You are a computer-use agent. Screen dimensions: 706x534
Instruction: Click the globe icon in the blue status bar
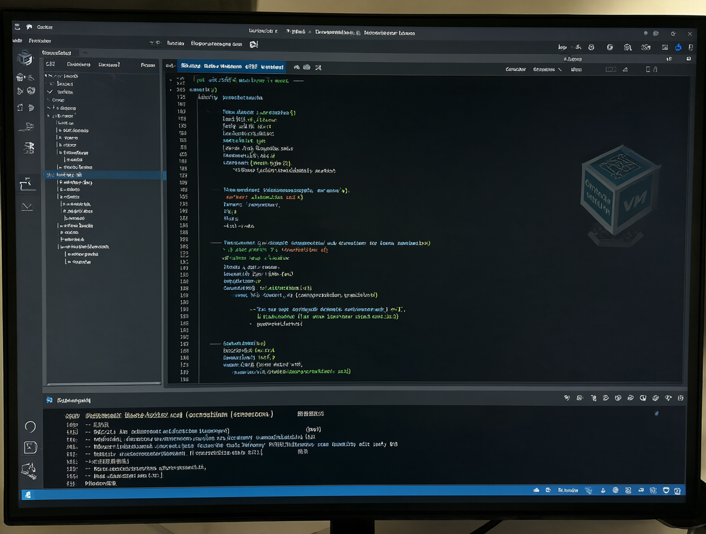click(615, 490)
